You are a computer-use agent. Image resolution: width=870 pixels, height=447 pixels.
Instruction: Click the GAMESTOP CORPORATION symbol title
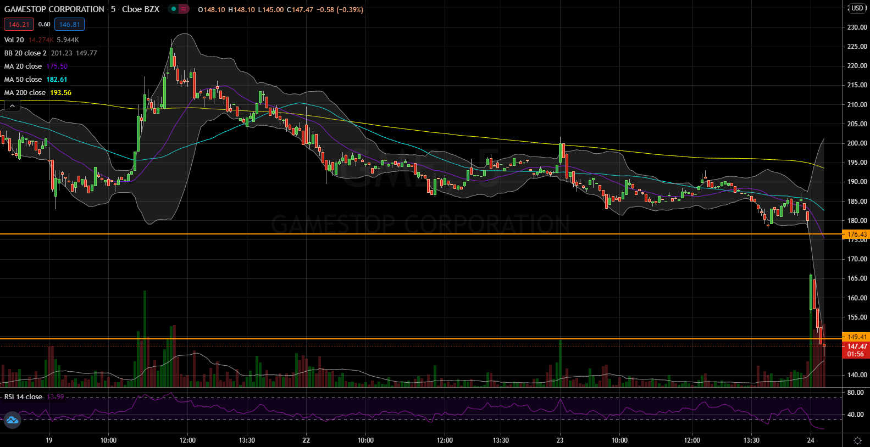coord(54,9)
